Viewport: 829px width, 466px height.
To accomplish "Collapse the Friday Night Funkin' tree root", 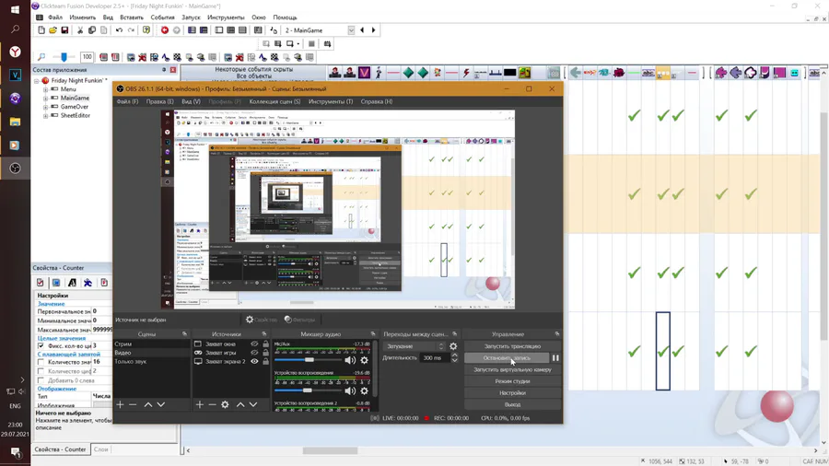I will coord(37,81).
